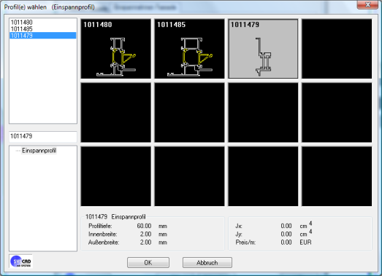Image resolution: width=382 pixels, height=276 pixels.
Task: Click the Profiltiefe value 60.00
Action: click(x=144, y=226)
